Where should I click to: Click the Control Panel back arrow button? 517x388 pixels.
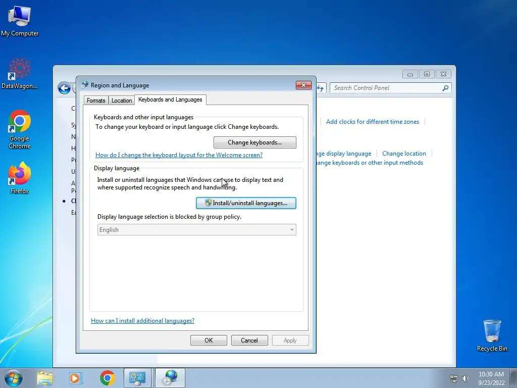(64, 88)
